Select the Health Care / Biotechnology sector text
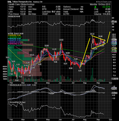 click(x=21, y=5)
